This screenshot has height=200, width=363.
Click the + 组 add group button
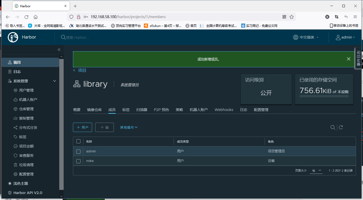pyautogui.click(x=105, y=127)
